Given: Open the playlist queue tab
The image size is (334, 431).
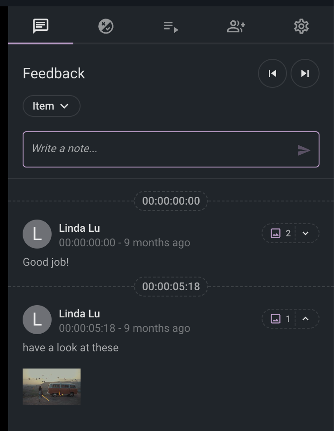Looking at the screenshot, I should [171, 27].
